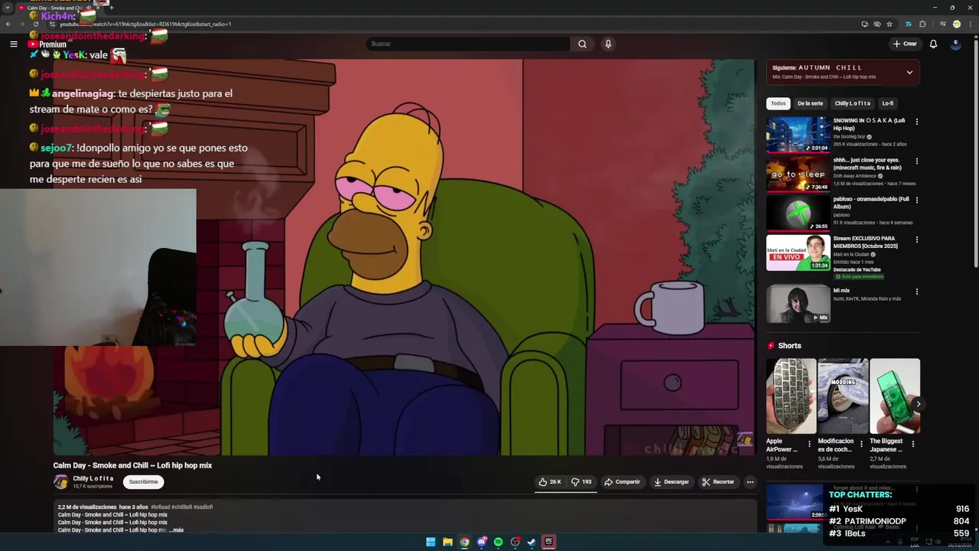The height and width of the screenshot is (551, 979).
Task: Open options for SNOWING IN OSAKA video
Action: point(916,122)
